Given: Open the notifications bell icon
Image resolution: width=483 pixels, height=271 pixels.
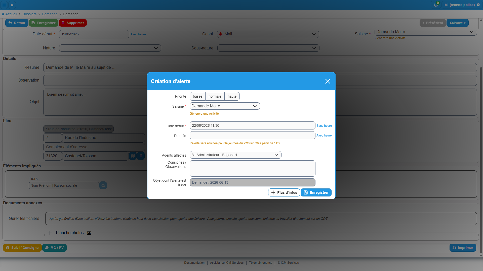Looking at the screenshot, I should point(436,5).
